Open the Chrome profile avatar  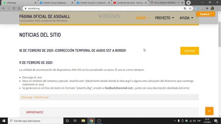212,8
